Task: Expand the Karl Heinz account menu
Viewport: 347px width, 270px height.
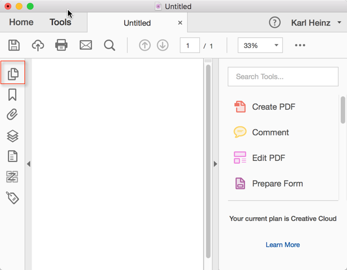Action: coord(317,23)
